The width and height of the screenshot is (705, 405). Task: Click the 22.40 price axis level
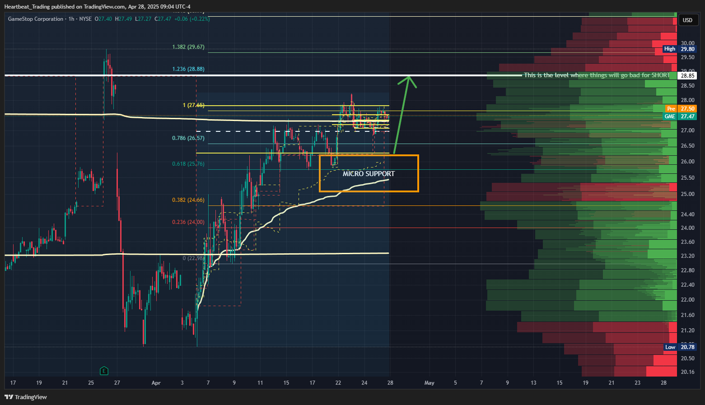pos(687,285)
